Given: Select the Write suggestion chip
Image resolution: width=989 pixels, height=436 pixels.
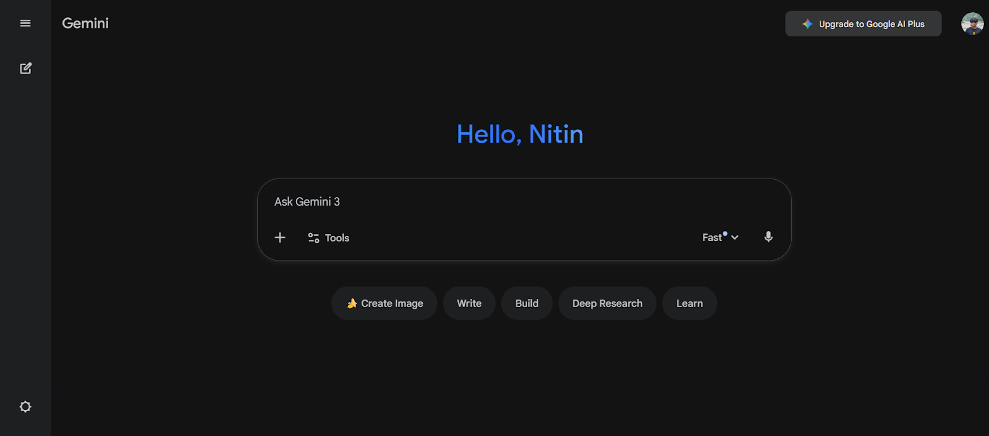Looking at the screenshot, I should pyautogui.click(x=469, y=303).
